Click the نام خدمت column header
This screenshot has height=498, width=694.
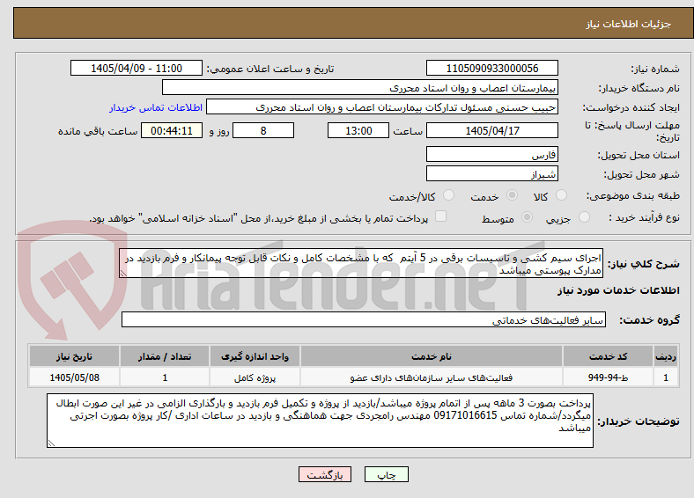tap(431, 356)
